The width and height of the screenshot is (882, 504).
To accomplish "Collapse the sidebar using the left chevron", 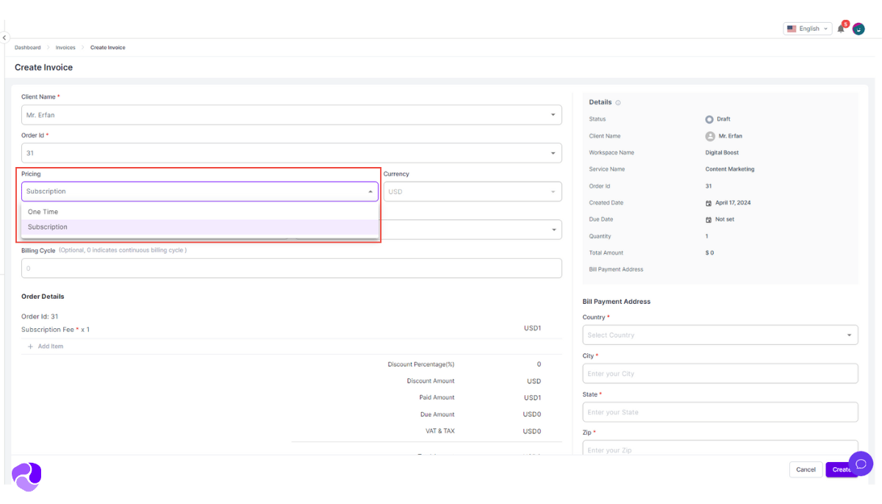I will pyautogui.click(x=4, y=37).
